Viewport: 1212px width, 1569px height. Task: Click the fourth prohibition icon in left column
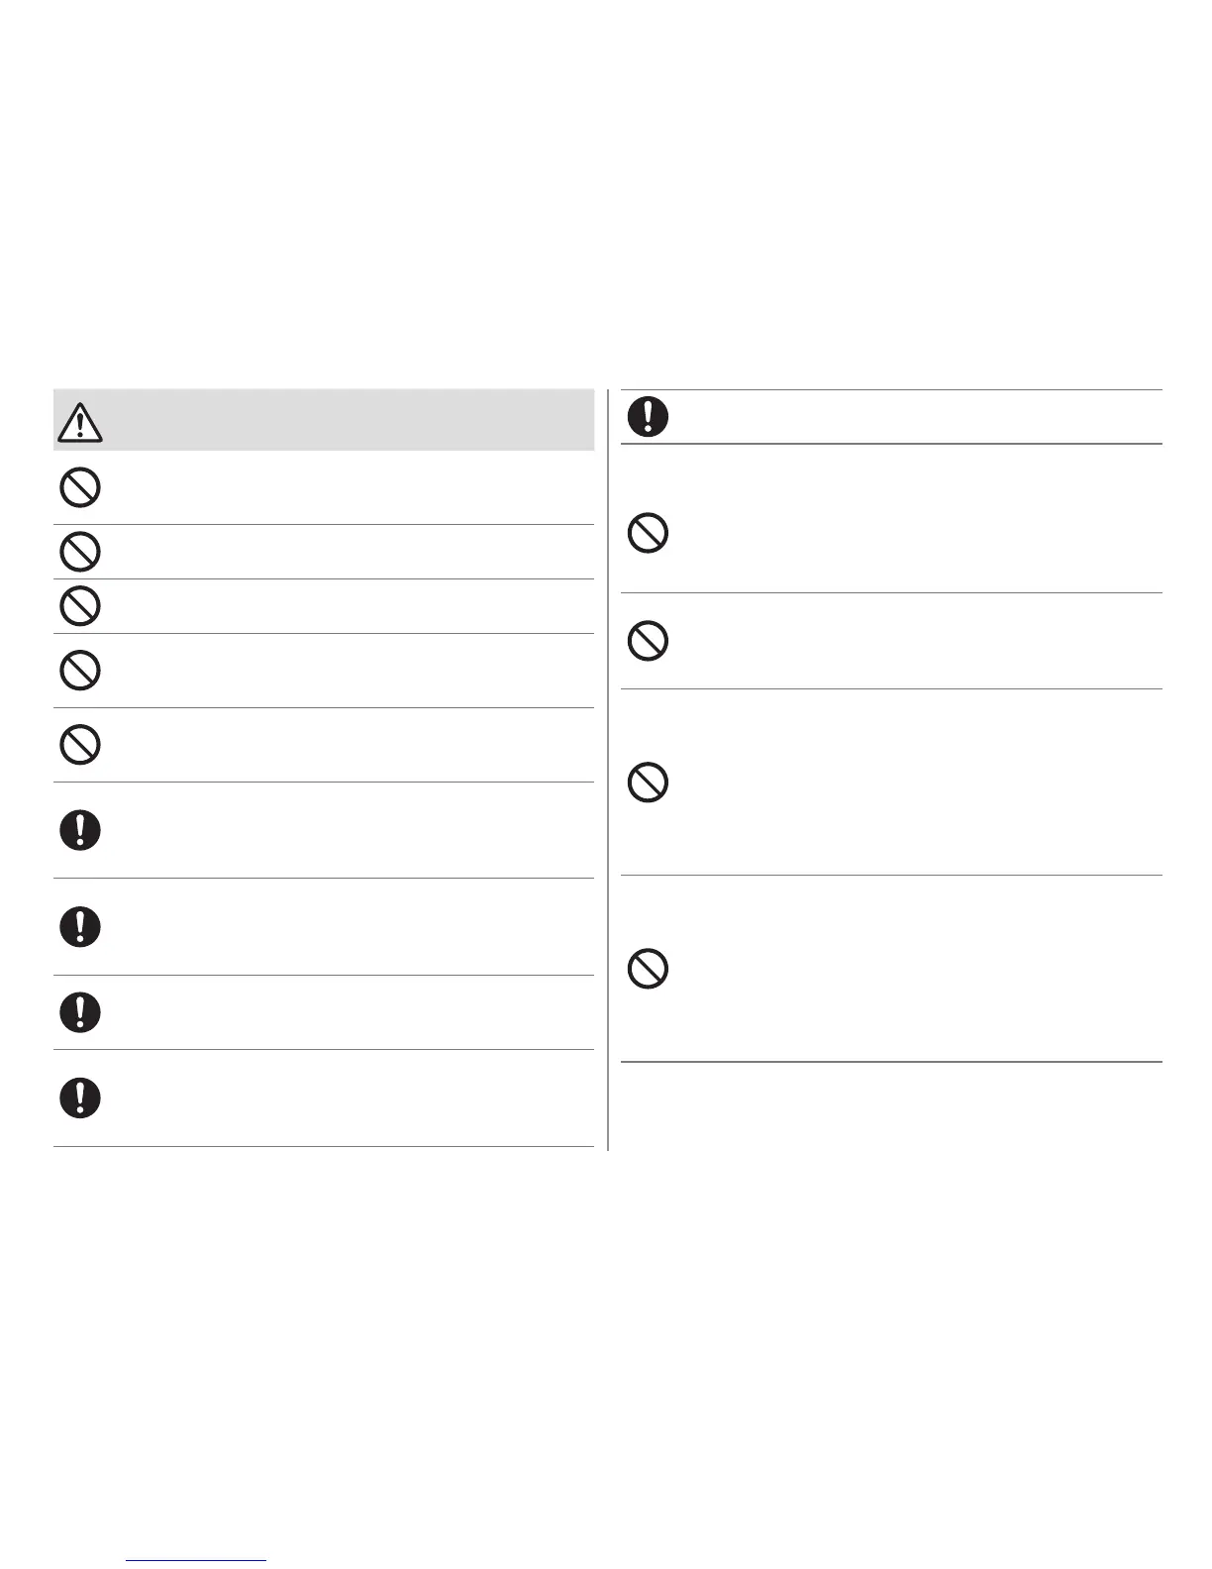click(x=80, y=671)
